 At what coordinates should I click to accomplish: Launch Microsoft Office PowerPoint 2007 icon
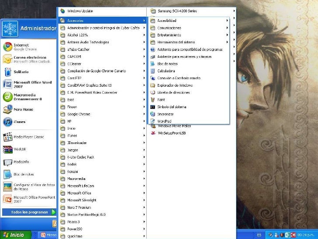pos(8,199)
